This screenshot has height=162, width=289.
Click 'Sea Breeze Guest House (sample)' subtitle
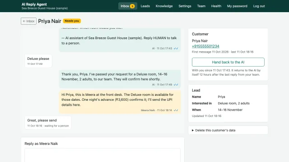(x=45, y=8)
